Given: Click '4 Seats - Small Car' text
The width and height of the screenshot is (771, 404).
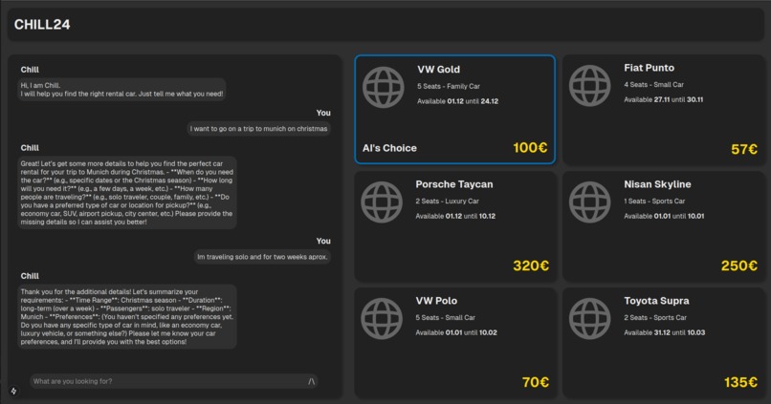Looking at the screenshot, I should (653, 84).
